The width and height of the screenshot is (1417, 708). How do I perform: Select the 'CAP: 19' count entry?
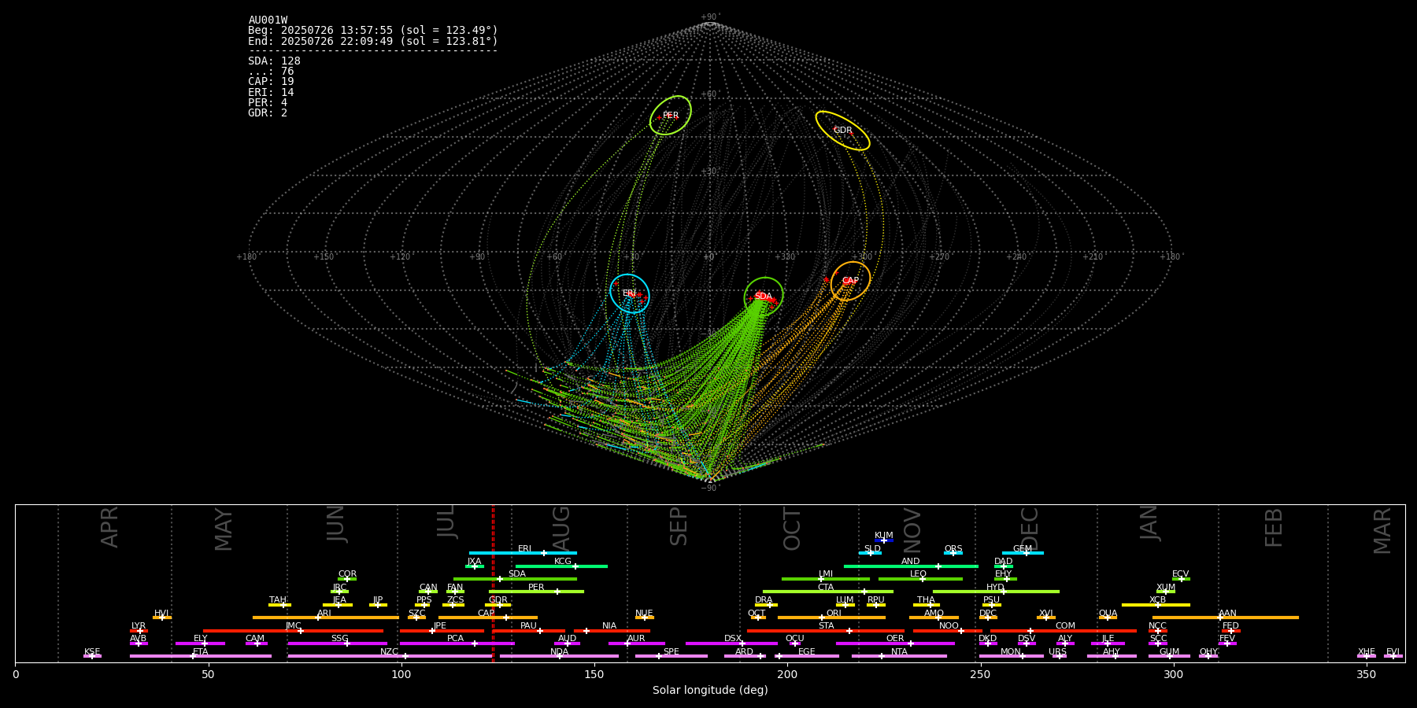(x=271, y=82)
